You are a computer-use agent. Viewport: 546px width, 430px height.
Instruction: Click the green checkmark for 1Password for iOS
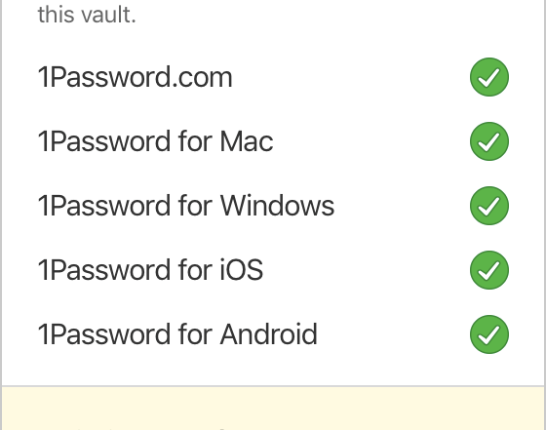[489, 270]
